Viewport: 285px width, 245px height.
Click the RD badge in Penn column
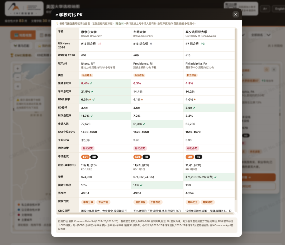(198, 157)
